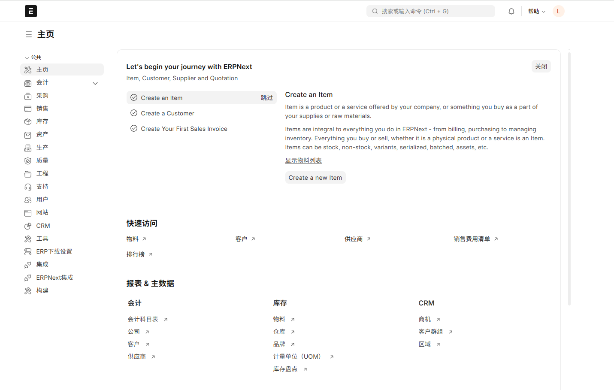Click the ERPNext集成 sidebar icon
The height and width of the screenshot is (390, 614).
(x=28, y=278)
